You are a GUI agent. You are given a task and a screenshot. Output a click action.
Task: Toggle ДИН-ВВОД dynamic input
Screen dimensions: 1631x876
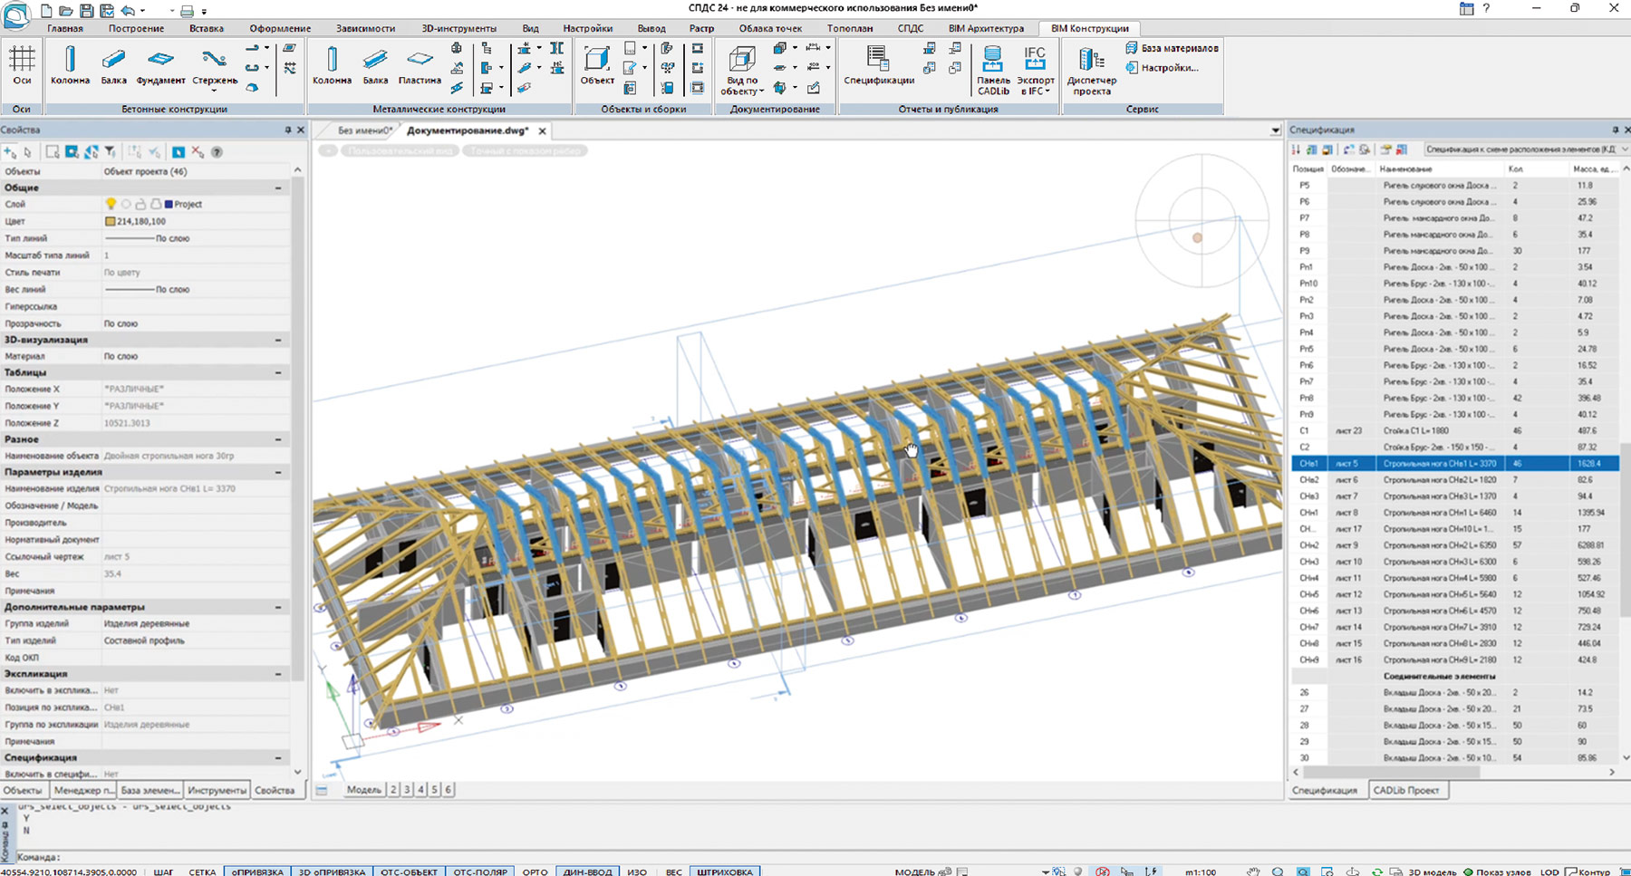[x=587, y=871]
